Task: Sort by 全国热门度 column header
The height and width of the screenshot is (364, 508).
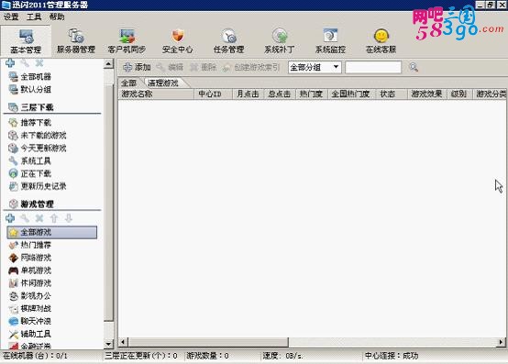Action: pyautogui.click(x=352, y=94)
